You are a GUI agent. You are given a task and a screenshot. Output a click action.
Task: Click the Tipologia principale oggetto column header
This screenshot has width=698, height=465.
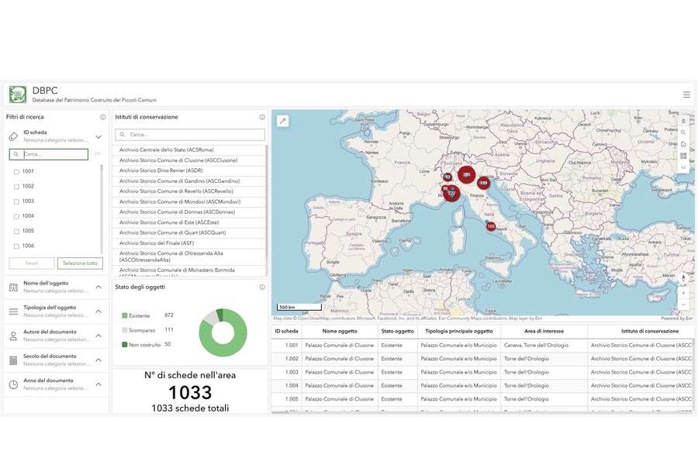pyautogui.click(x=459, y=332)
